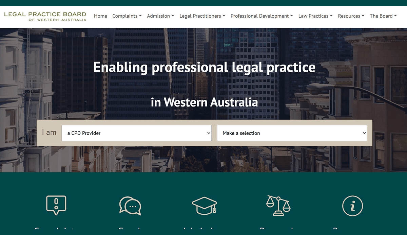Open the 'Make a selection' dropdown
The width and height of the screenshot is (407, 235).
[292, 133]
